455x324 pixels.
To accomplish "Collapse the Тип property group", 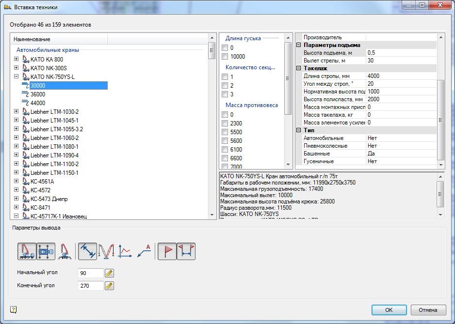I will (299, 130).
